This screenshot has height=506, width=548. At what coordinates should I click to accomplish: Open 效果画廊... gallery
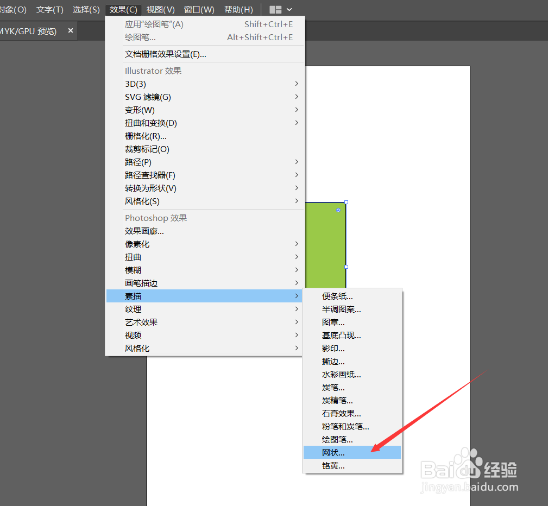(205, 231)
